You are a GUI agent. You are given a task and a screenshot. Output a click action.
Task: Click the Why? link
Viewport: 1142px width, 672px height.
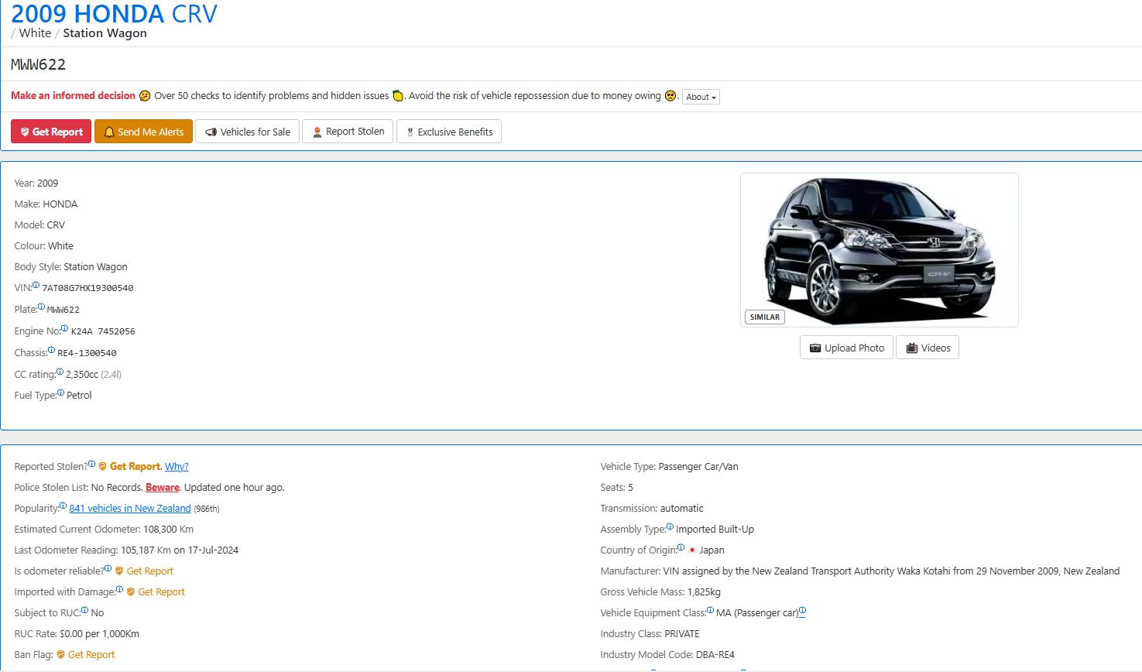point(177,467)
